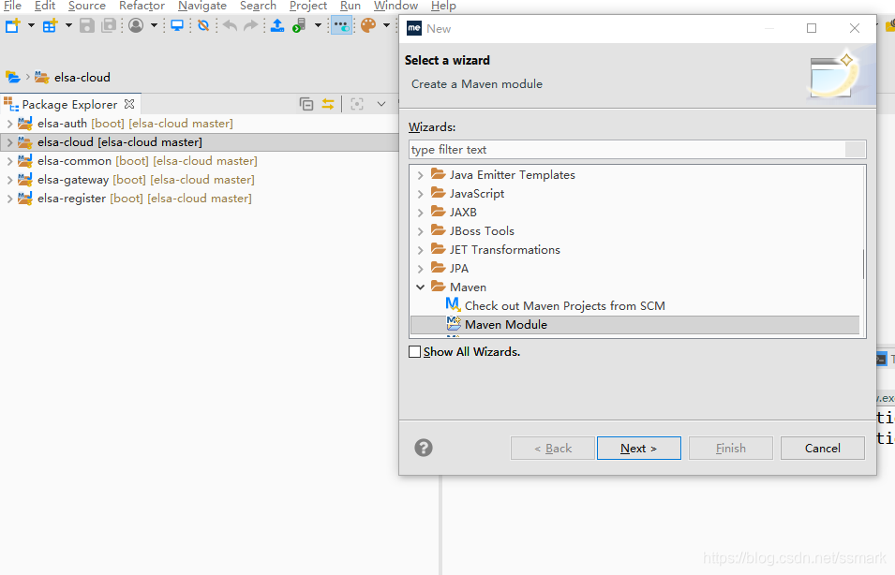
Task: Close the Package Explorer view tab
Action: [x=129, y=104]
